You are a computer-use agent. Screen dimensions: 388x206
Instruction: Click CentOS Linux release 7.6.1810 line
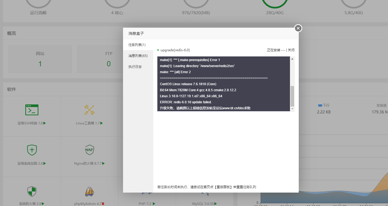point(188,84)
